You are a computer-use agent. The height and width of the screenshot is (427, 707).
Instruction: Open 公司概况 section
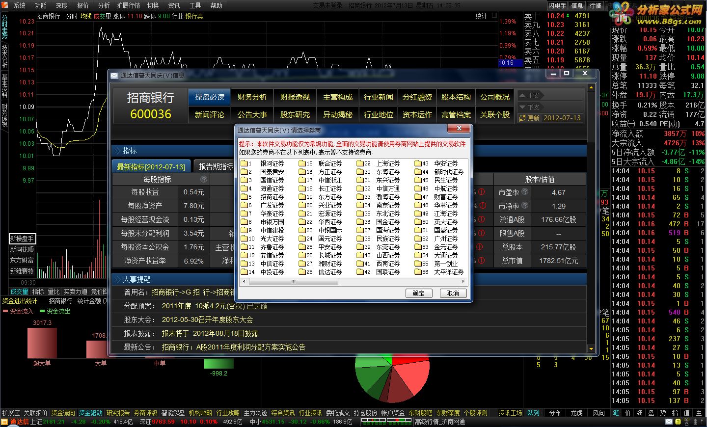click(x=495, y=97)
